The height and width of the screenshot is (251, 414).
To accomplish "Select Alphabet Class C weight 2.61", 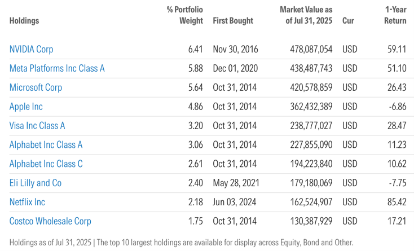I will pyautogui.click(x=195, y=164).
